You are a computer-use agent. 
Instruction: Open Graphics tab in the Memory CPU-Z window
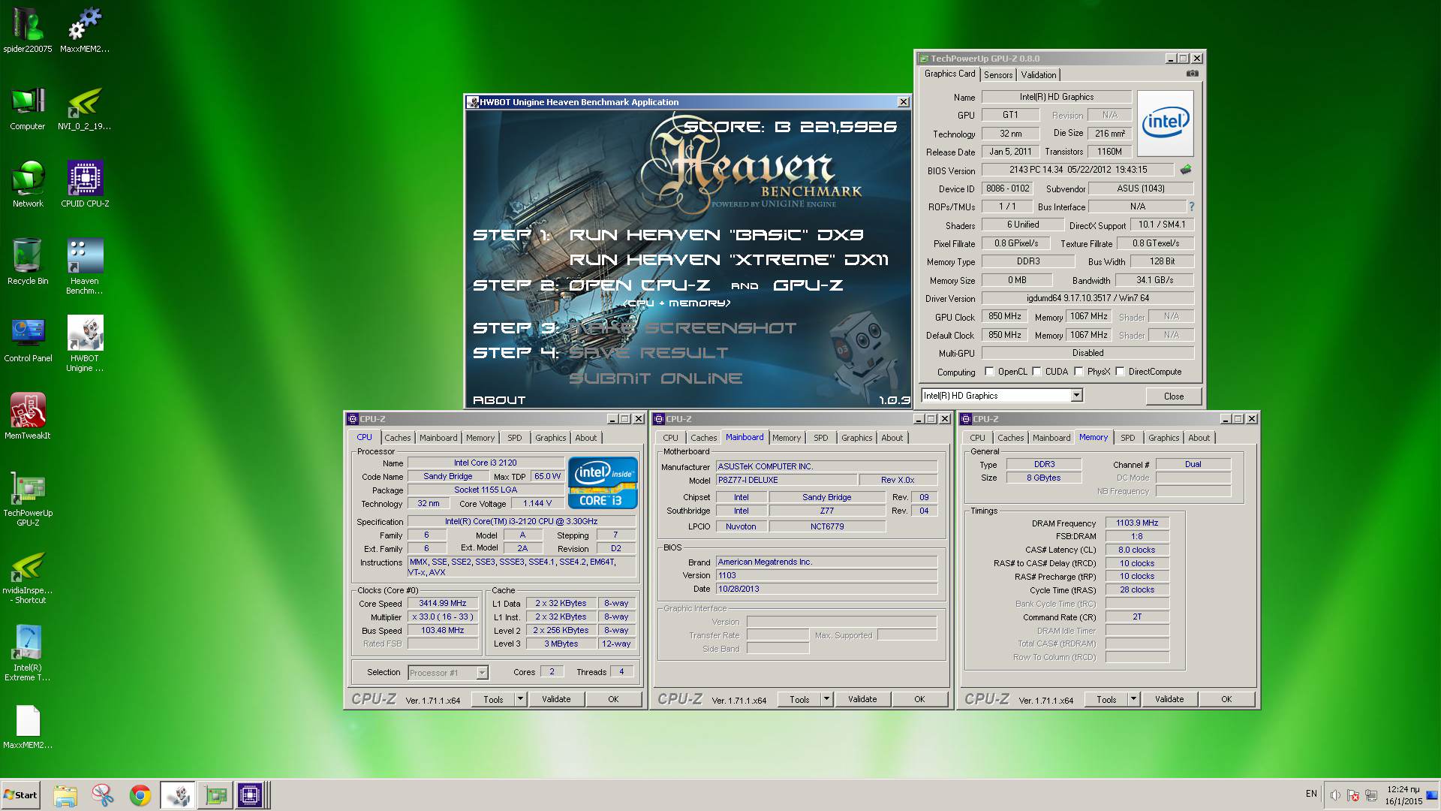tap(1163, 438)
